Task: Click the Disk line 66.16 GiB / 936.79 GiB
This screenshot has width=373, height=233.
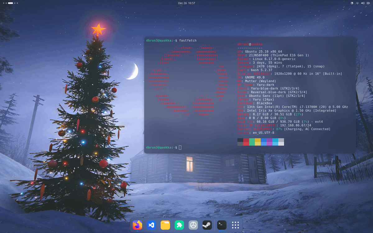Action: click(x=280, y=122)
